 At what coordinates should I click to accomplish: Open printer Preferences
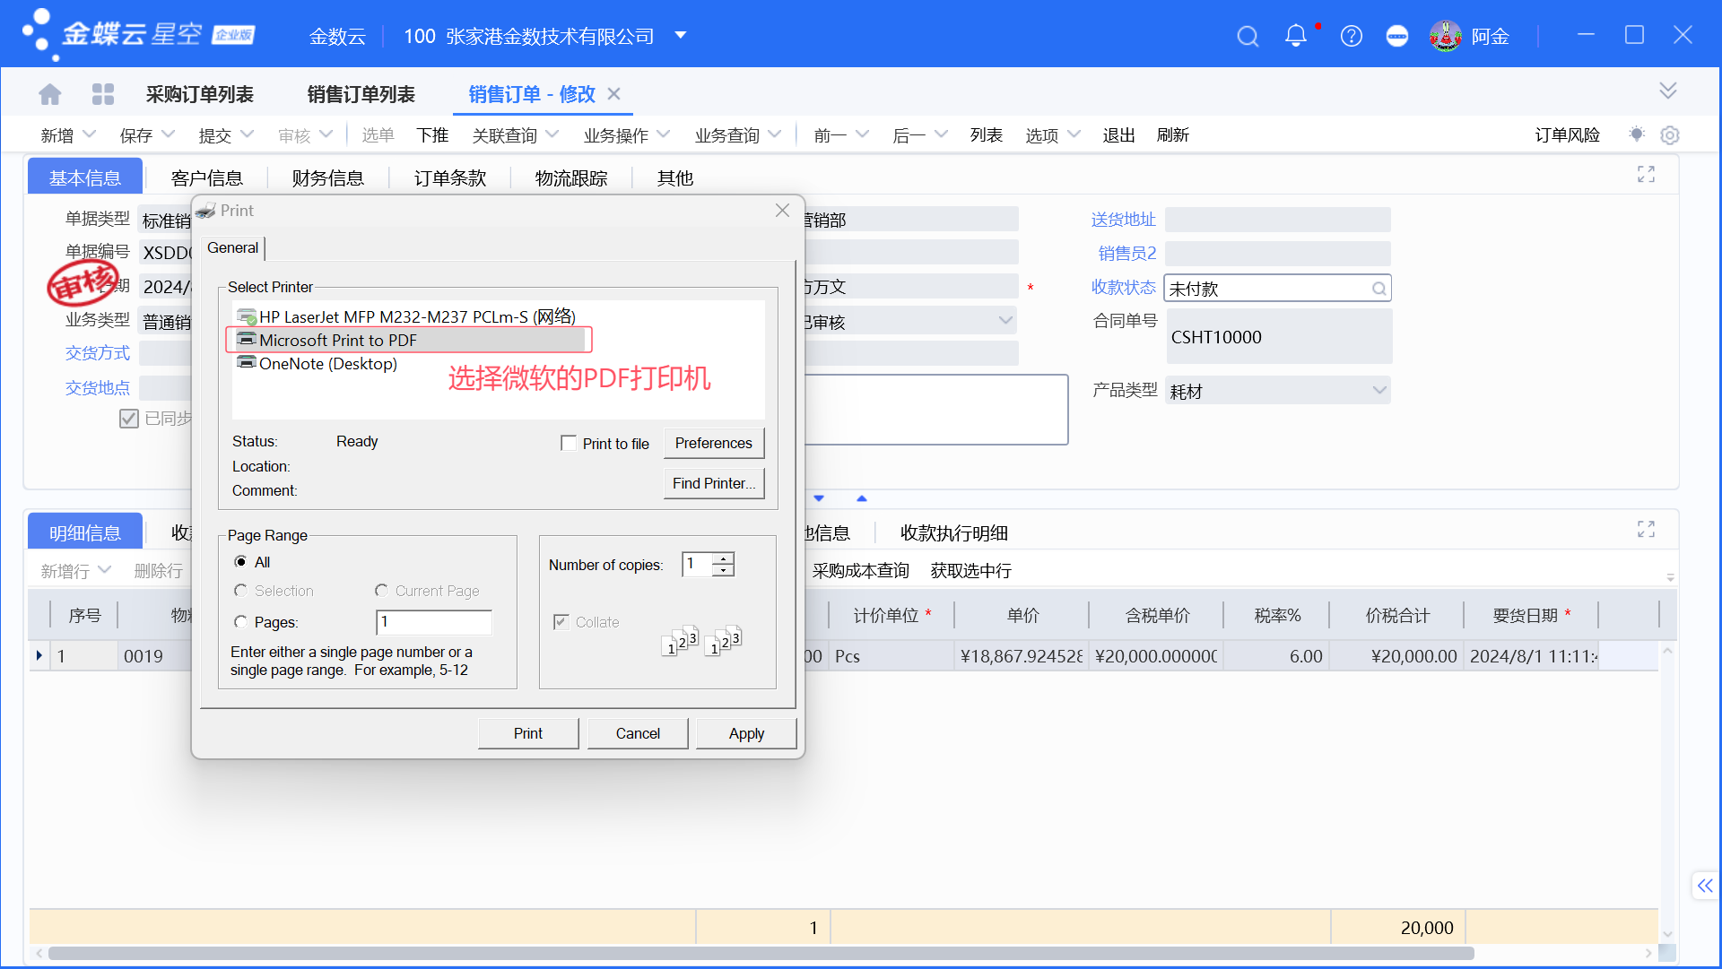(714, 443)
